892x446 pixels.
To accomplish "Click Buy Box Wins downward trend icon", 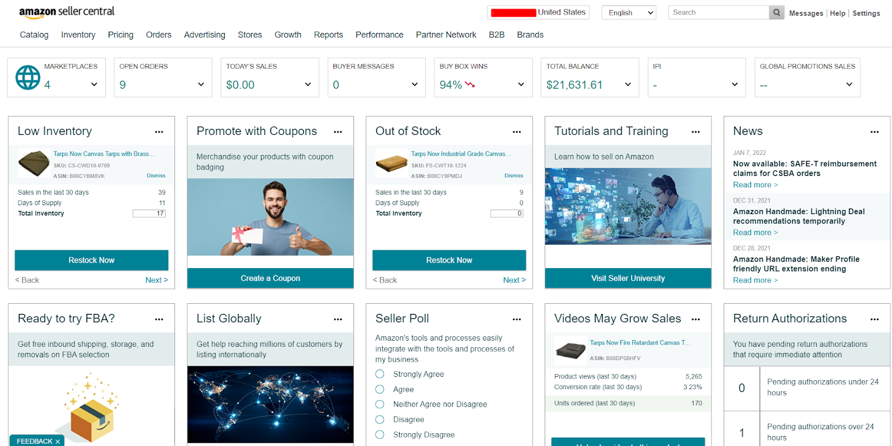I will click(x=469, y=85).
